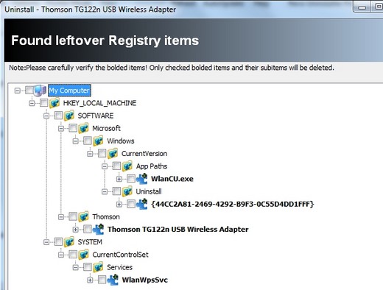
Task: Check the CurrentControlSet checkbox
Action: pyautogui.click(x=73, y=254)
